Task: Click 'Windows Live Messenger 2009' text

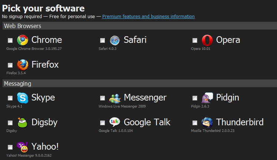Action: 122,106
